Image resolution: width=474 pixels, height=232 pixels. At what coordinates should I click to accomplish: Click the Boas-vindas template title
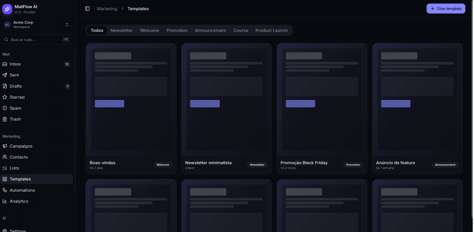point(103,163)
